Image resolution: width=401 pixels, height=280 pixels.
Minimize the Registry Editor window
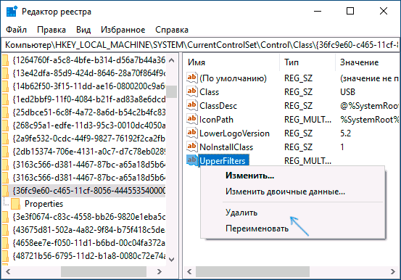pos(318,11)
